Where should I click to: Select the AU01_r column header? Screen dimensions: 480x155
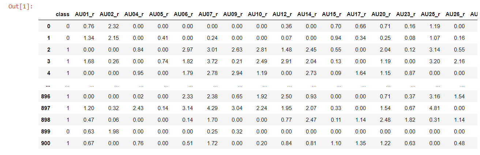[x=85, y=14]
